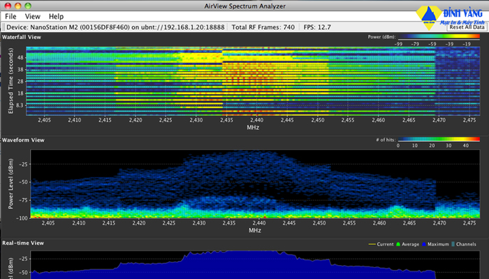Click the AirView Spectrum Analyzer title bar
The width and height of the screenshot is (489, 279).
[x=245, y=6]
